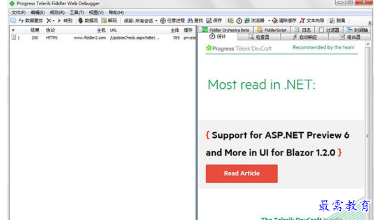
Task: Open the 文件(F) menu
Action: [18, 12]
